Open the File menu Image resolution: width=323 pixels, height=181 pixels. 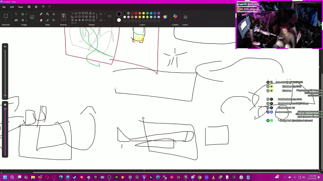tap(4, 7)
